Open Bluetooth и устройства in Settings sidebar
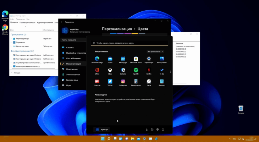The width and height of the screenshot is (259, 142). coord(73,53)
